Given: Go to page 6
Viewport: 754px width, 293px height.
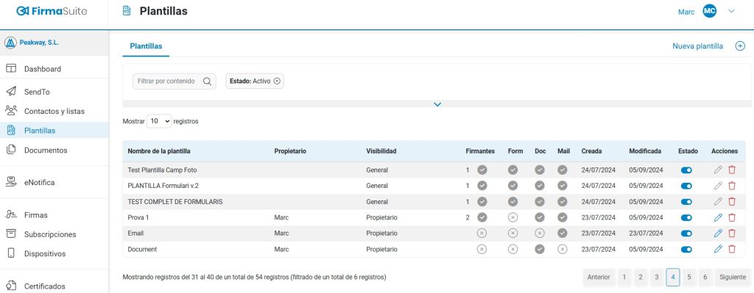Looking at the screenshot, I should 705,277.
